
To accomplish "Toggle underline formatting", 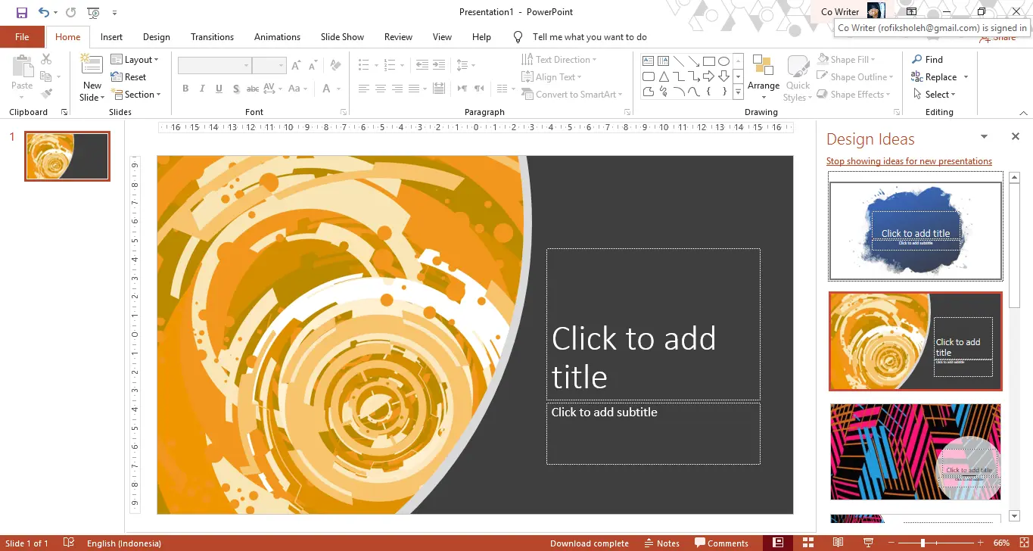I will 218,89.
